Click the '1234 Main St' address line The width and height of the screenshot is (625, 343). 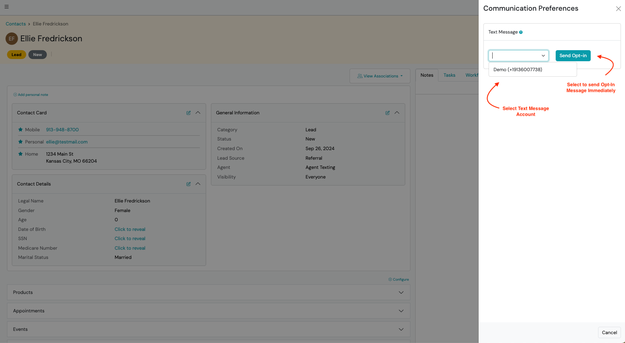pos(60,154)
